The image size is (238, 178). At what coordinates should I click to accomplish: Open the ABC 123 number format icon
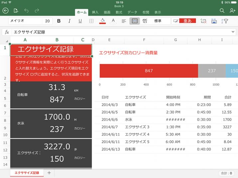click(x=145, y=21)
